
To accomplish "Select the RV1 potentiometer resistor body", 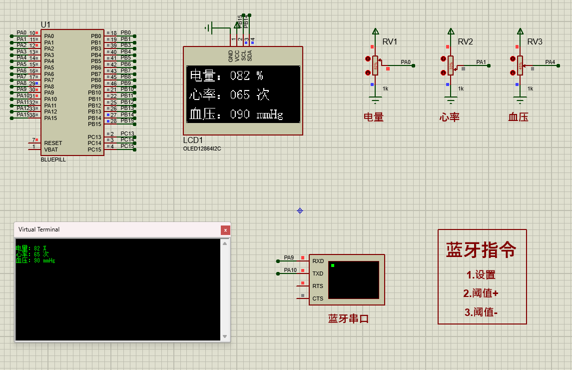I will 376,65.
